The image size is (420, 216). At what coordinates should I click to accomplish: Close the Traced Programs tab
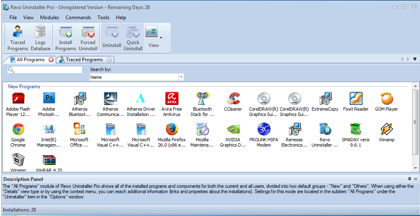coord(109,60)
